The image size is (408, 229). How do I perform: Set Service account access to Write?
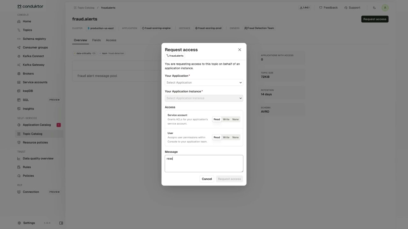pos(226,119)
